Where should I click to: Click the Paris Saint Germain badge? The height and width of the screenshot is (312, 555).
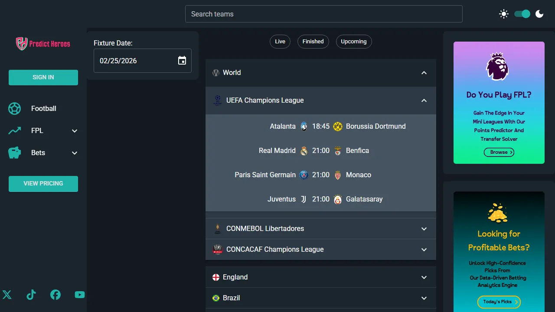click(304, 175)
